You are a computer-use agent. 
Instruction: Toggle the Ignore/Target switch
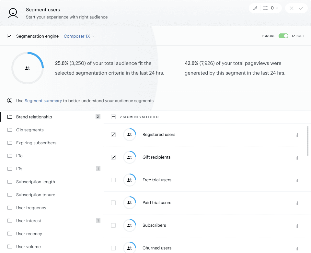(283, 36)
